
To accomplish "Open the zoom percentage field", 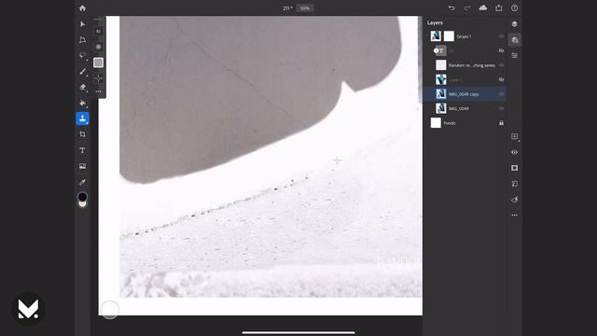I will 305,8.
